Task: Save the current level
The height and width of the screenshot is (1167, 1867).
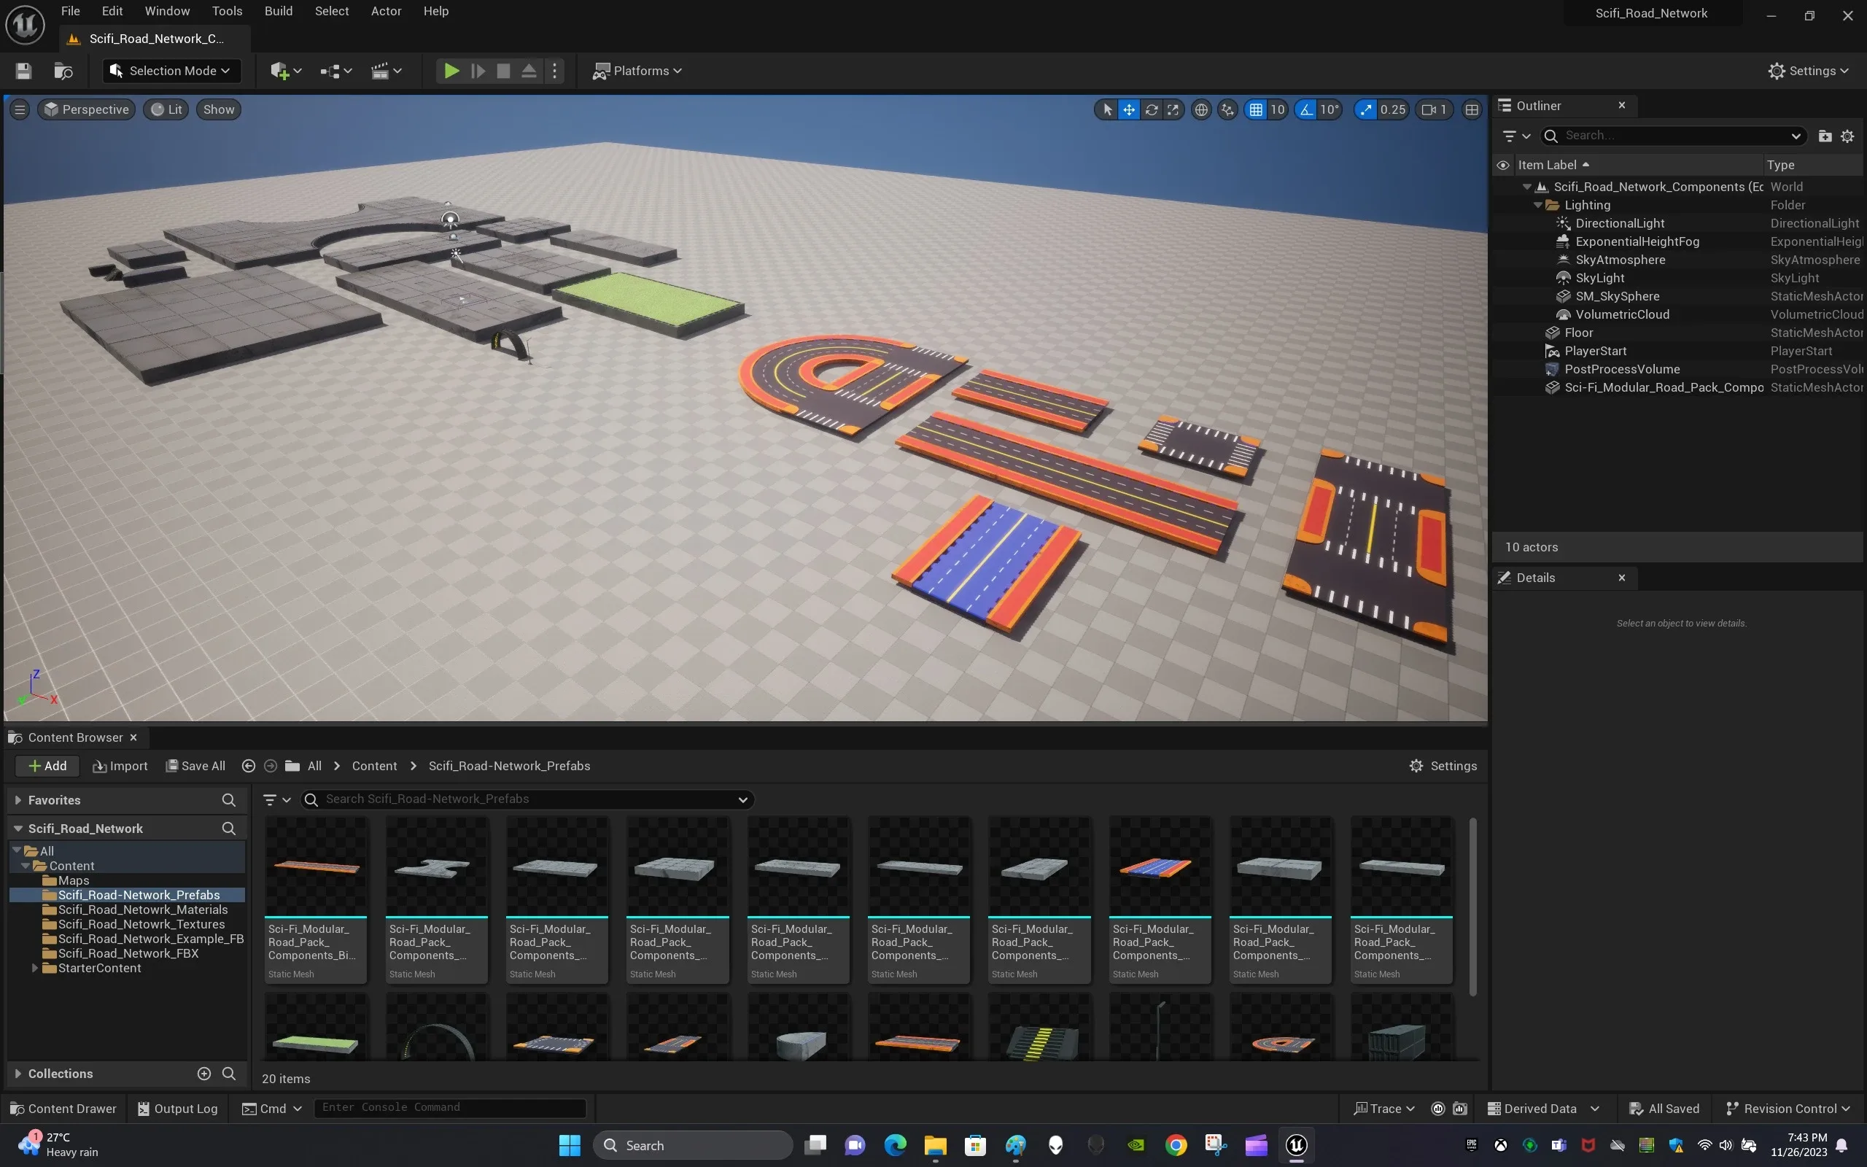Action: (23, 70)
